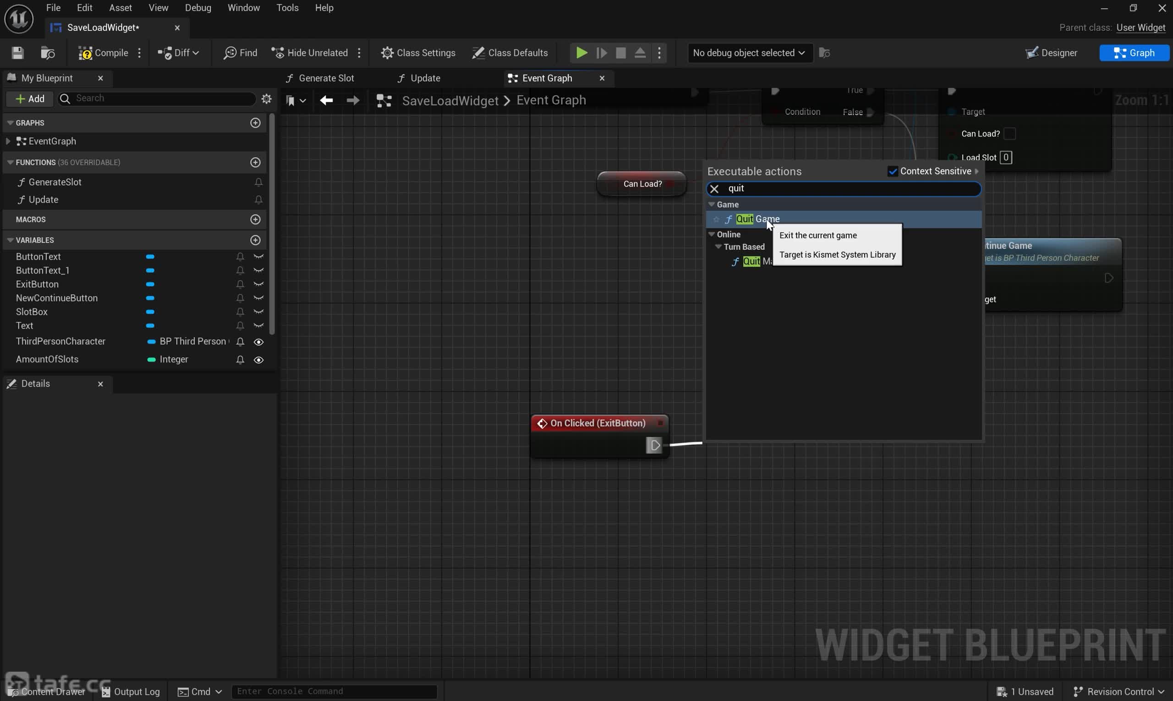Add a new function with plus icon
Screen dimensions: 1173x701
click(256, 163)
